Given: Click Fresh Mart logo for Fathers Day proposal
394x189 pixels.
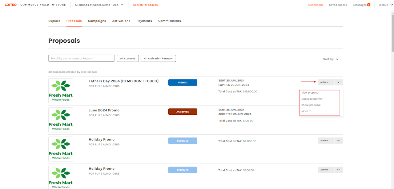Looking at the screenshot, I should tap(61, 91).
